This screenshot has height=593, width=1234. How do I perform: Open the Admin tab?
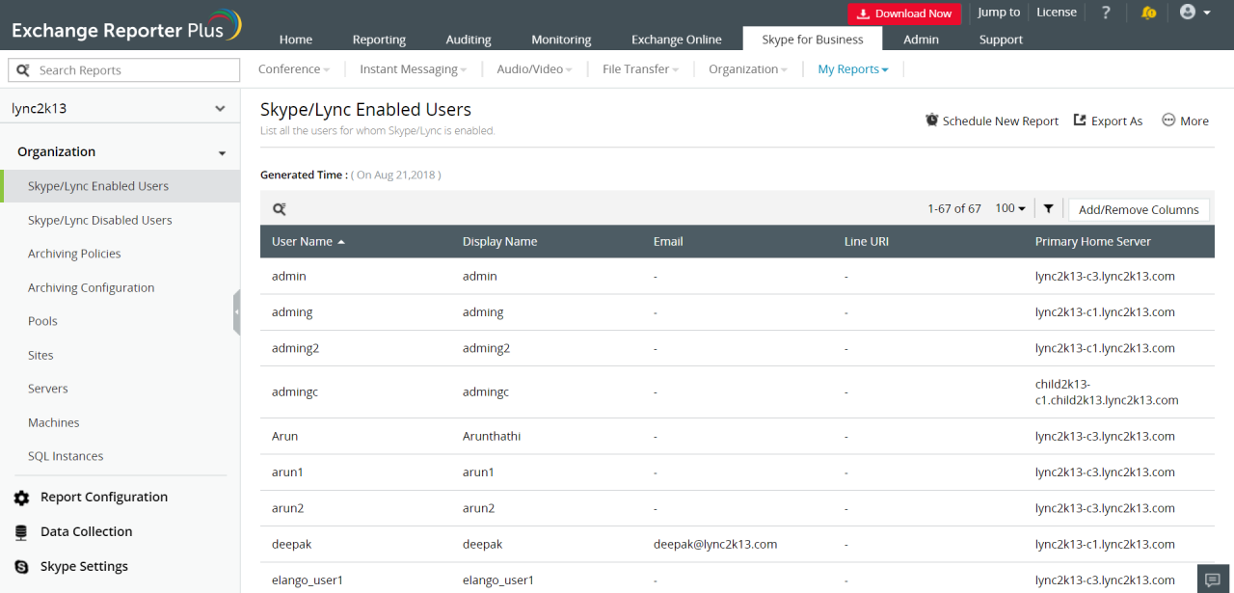[921, 40]
